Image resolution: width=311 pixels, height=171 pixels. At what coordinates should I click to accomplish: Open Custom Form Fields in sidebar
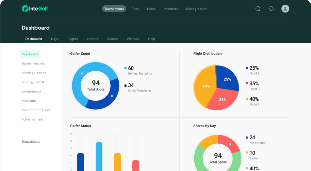point(36,110)
